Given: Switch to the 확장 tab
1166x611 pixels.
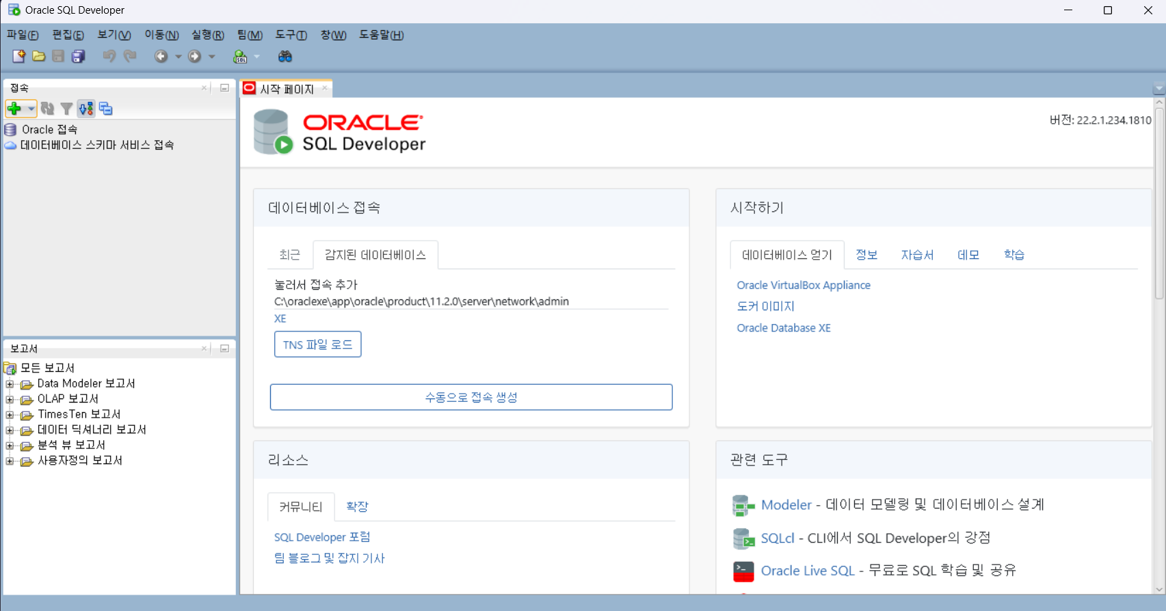Looking at the screenshot, I should pyautogui.click(x=357, y=506).
